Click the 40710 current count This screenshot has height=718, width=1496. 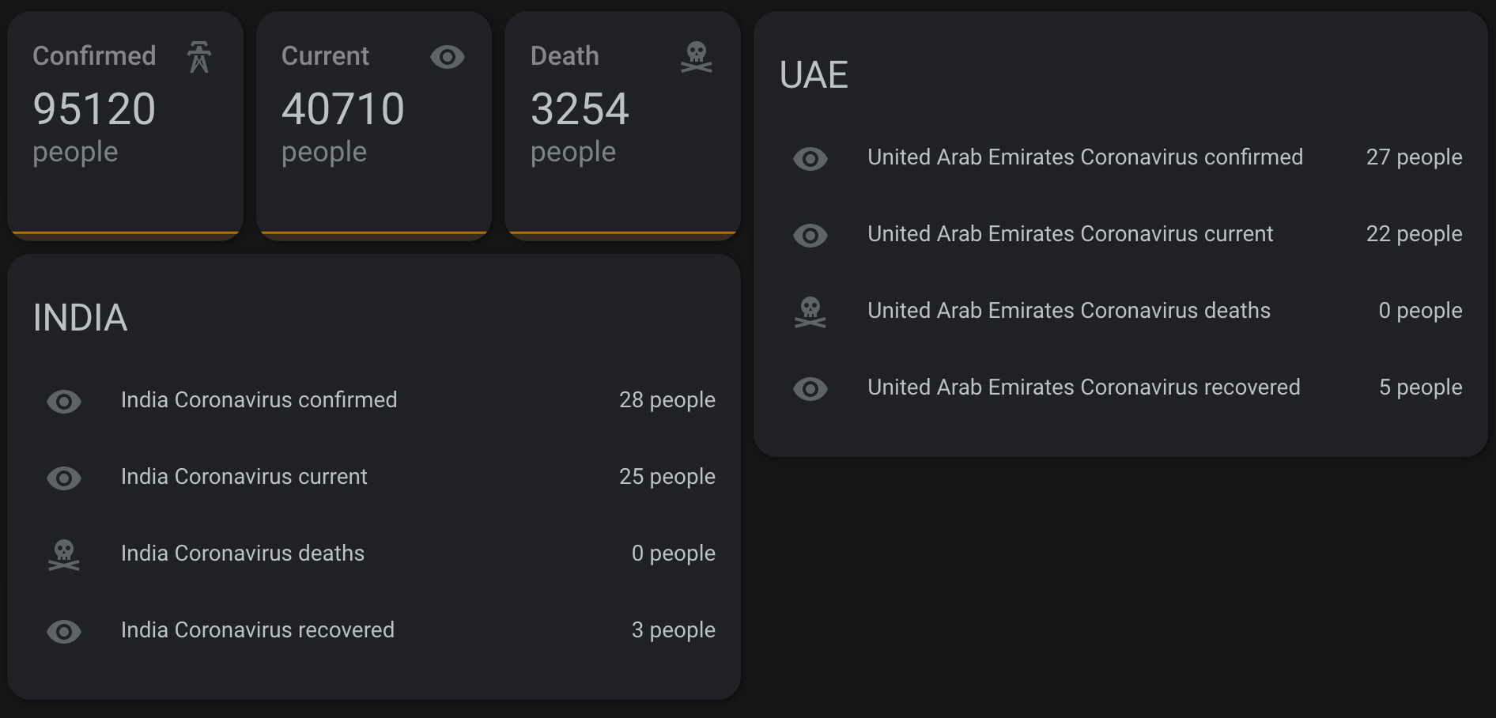point(343,109)
